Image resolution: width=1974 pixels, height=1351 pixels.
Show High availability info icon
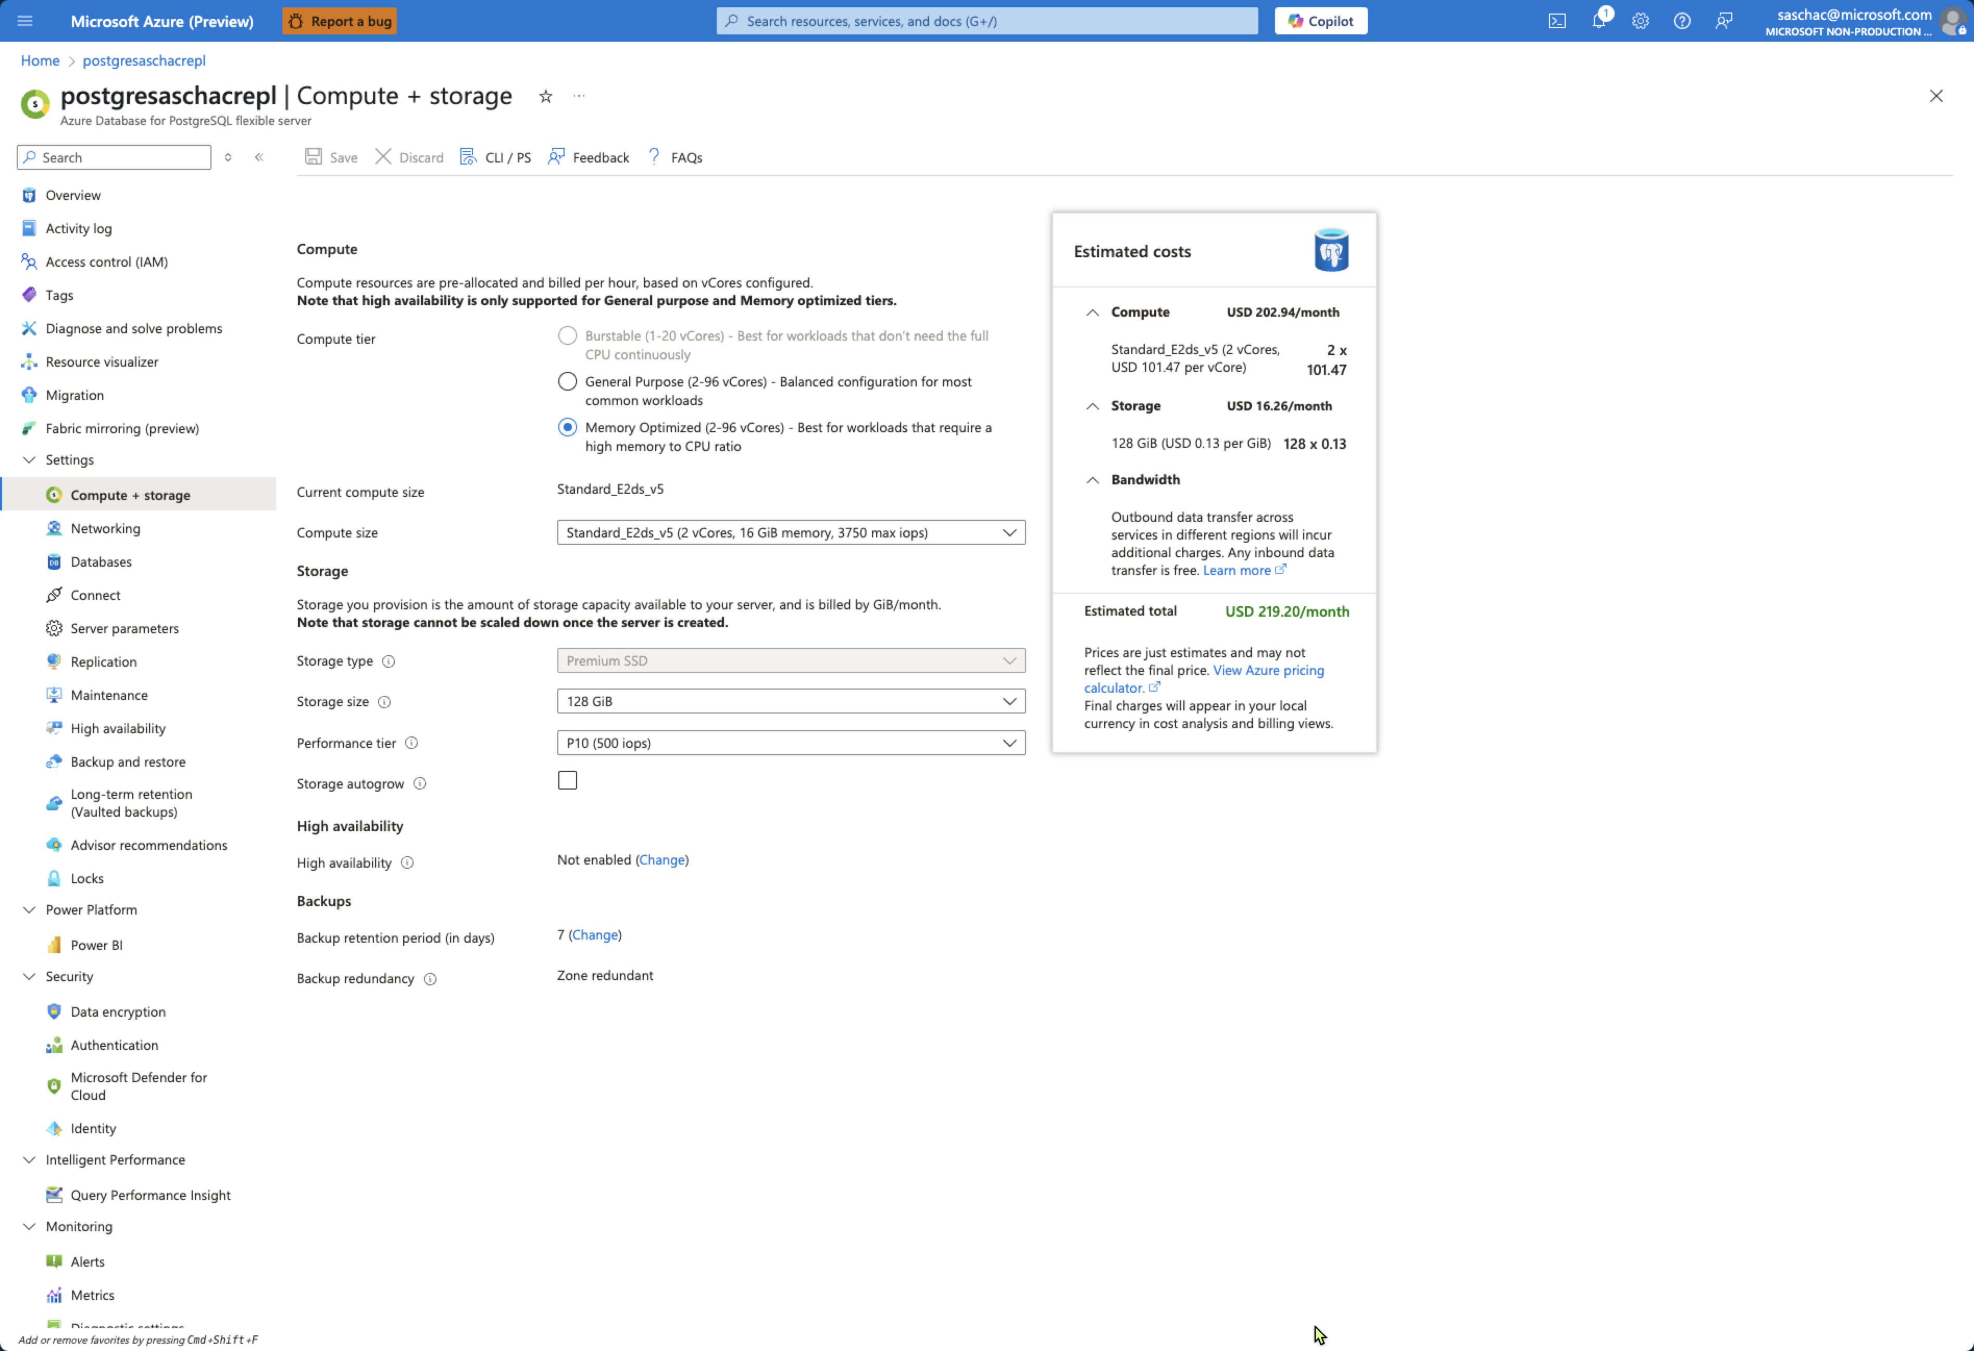407,863
